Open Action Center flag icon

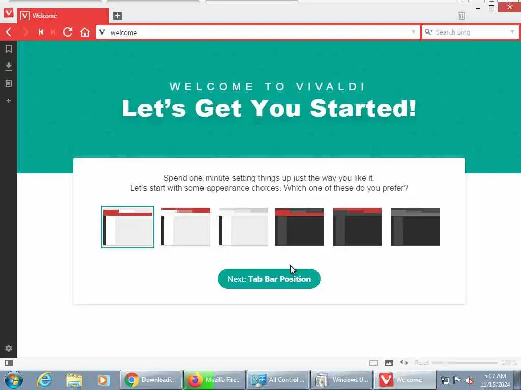[x=457, y=380]
